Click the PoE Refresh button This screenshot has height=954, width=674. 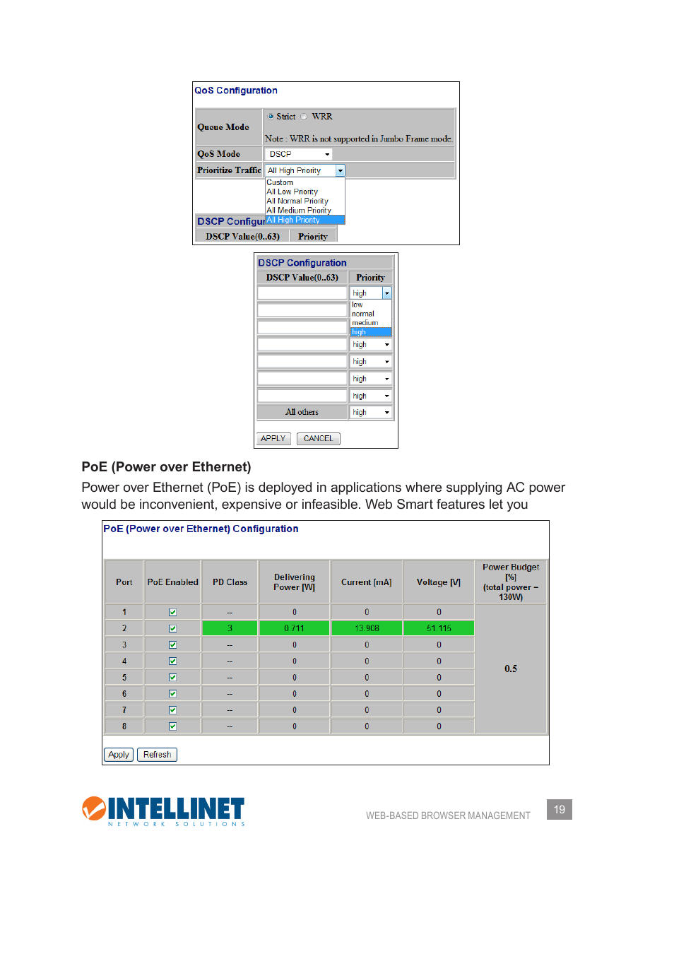point(158,755)
